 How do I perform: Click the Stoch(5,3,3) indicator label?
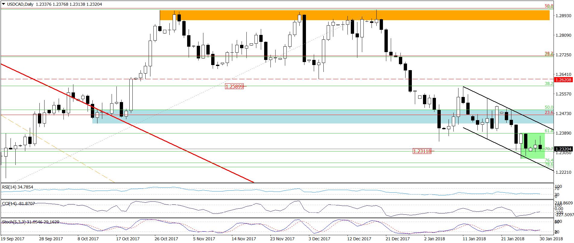click(x=31, y=222)
